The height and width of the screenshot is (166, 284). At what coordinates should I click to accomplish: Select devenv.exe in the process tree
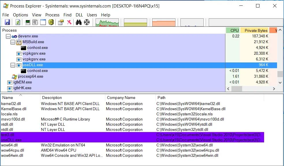(28, 36)
